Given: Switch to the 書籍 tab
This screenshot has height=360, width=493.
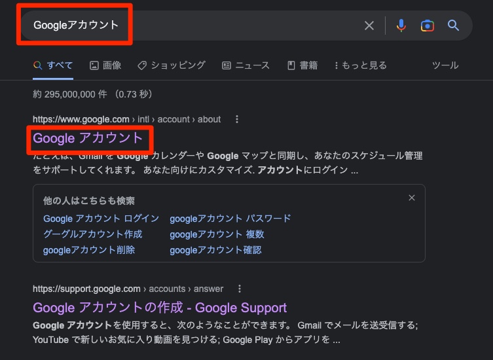Looking at the screenshot, I should click(302, 65).
